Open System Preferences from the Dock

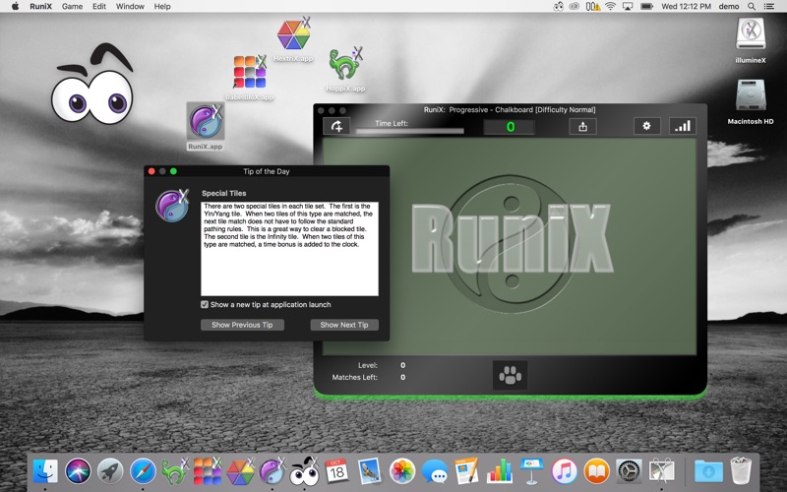pyautogui.click(x=630, y=471)
